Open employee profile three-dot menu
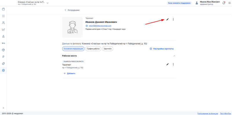This screenshot has height=115, width=232. coord(173,19)
